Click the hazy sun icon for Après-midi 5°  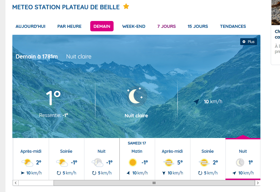pyautogui.click(x=168, y=162)
